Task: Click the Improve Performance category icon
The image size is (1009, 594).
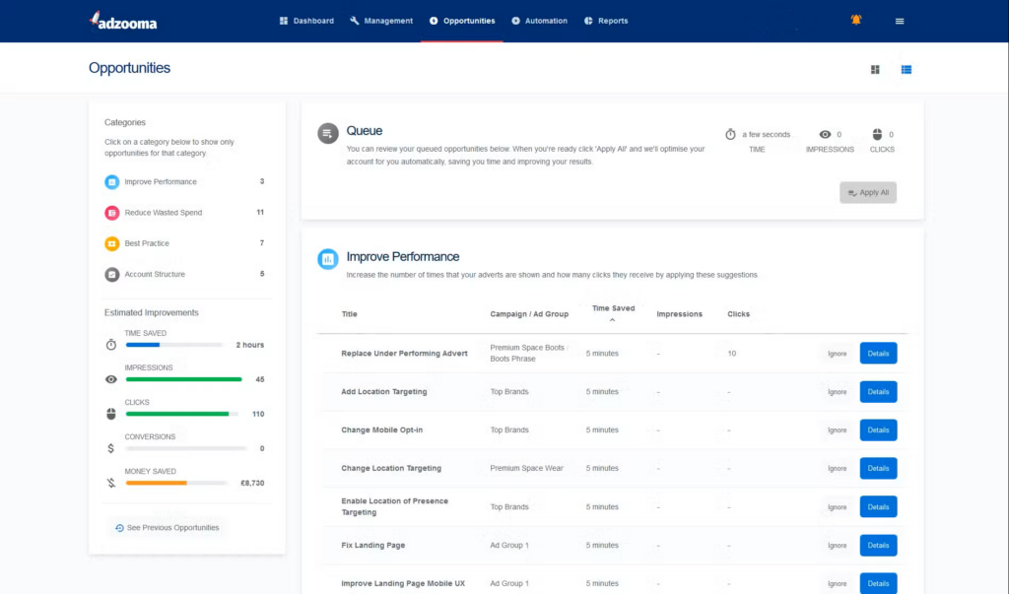Action: point(110,181)
